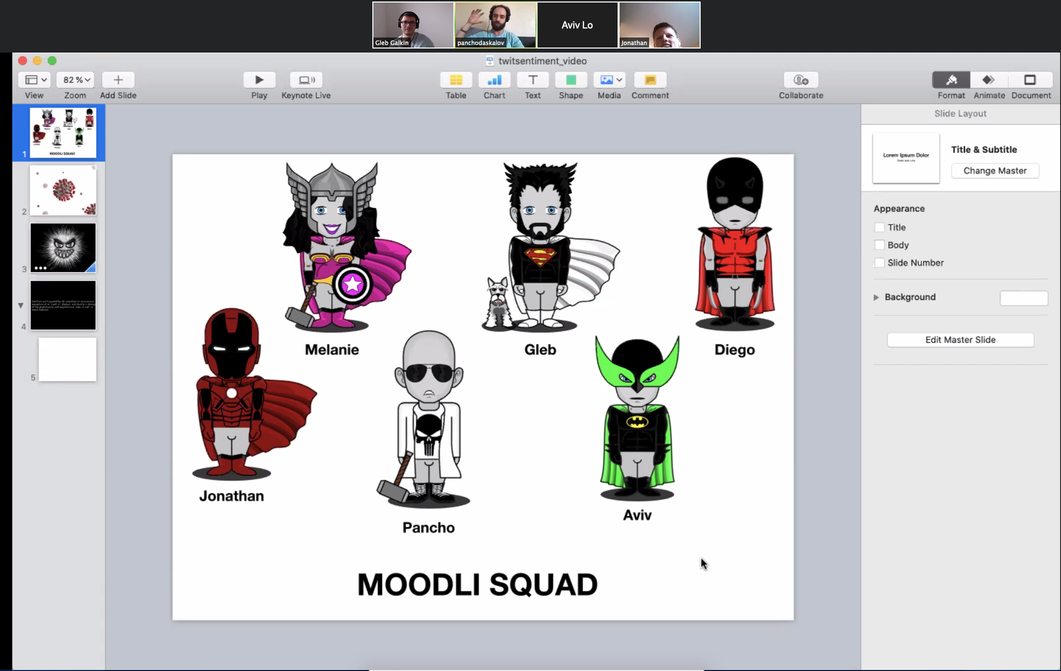The width and height of the screenshot is (1061, 671).
Task: Switch to the Document inspector tab
Action: pyautogui.click(x=1030, y=80)
